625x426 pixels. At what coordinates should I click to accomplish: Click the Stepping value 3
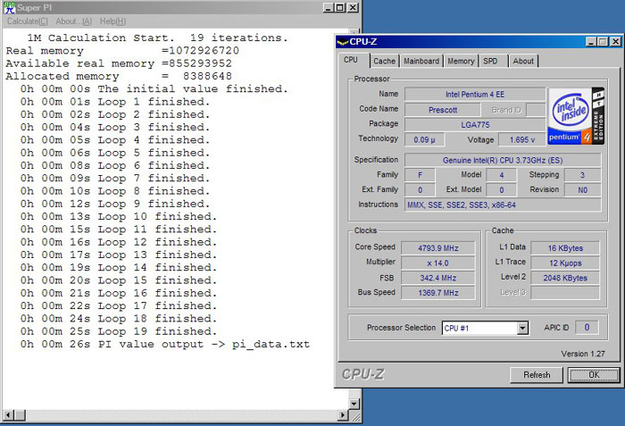tap(582, 175)
